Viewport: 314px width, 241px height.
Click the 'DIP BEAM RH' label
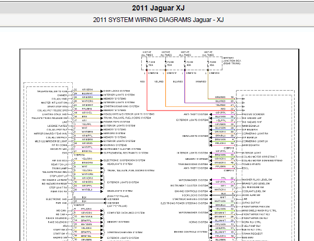point(250,130)
